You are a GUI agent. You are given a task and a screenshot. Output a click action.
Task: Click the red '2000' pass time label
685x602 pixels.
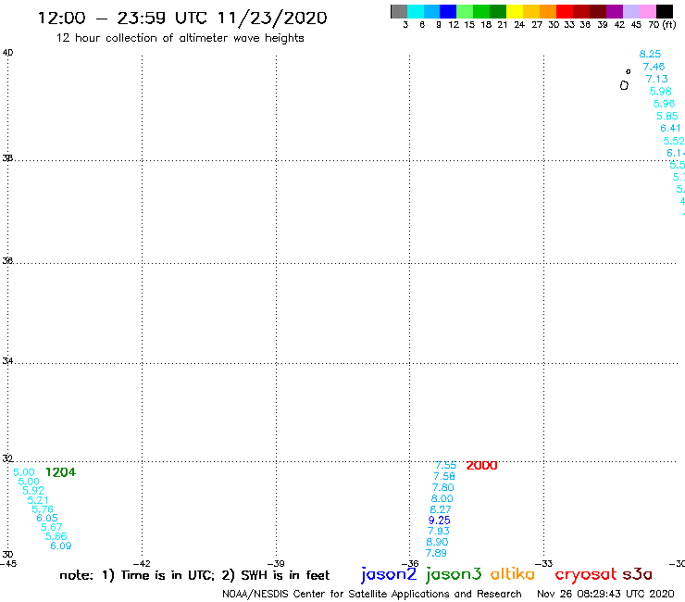[482, 466]
